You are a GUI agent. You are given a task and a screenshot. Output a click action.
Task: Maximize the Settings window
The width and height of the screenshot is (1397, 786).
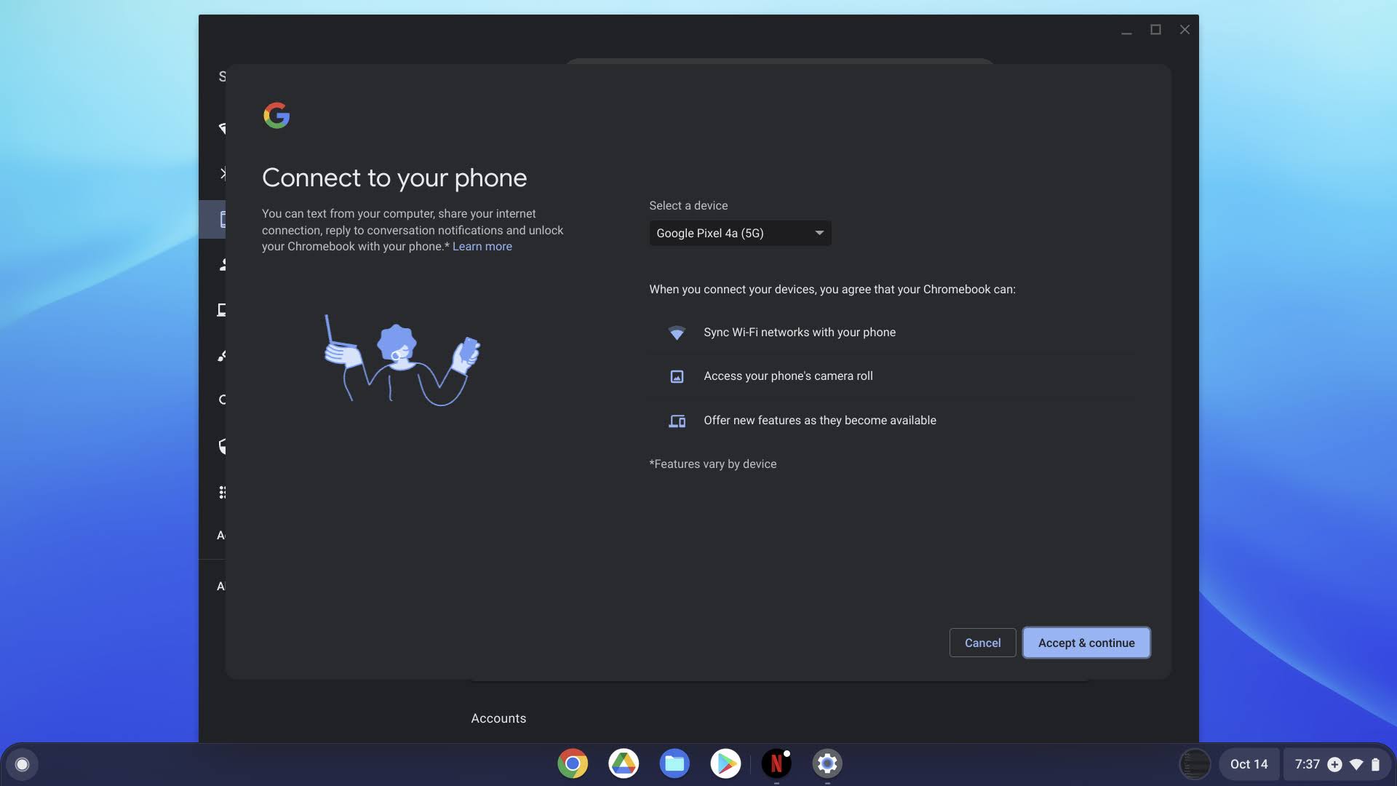(x=1155, y=30)
